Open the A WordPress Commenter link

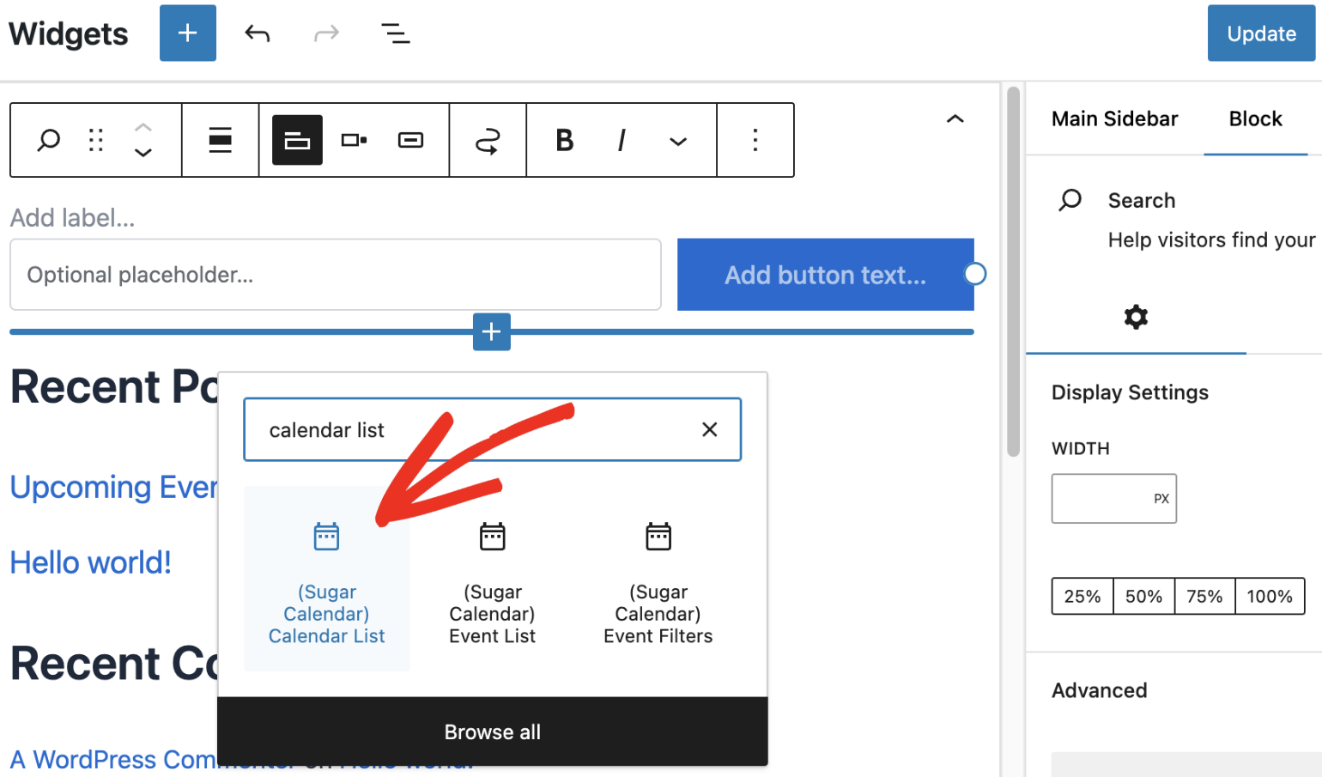coord(113,760)
